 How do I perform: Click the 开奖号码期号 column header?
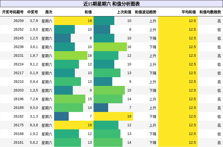tap(13, 12)
